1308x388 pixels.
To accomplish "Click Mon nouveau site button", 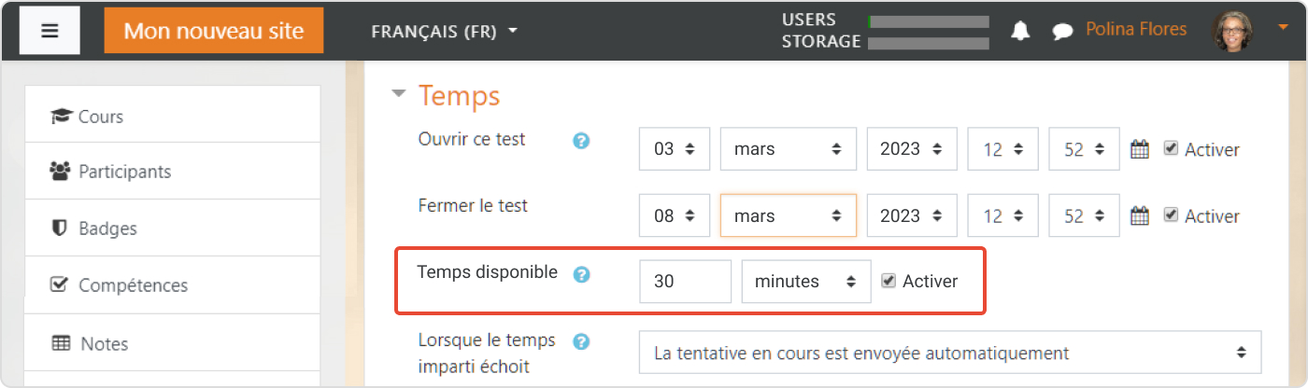I will 214,31.
